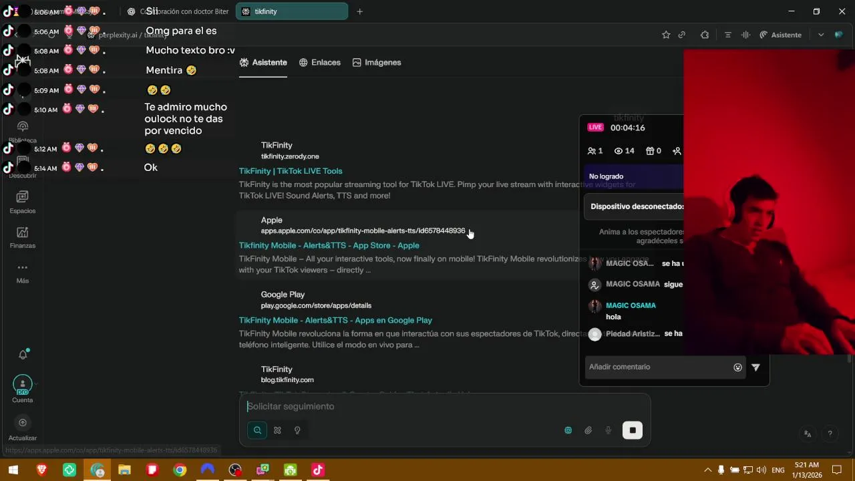The height and width of the screenshot is (481, 855).
Task: Click the gifts count icon showing 0
Action: (x=653, y=151)
